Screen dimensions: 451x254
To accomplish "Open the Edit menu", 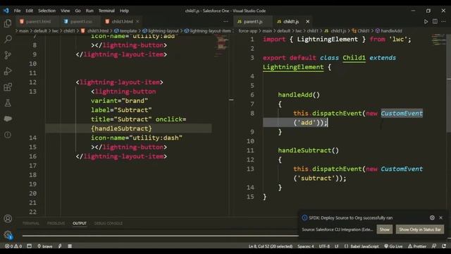I will 30,11.
